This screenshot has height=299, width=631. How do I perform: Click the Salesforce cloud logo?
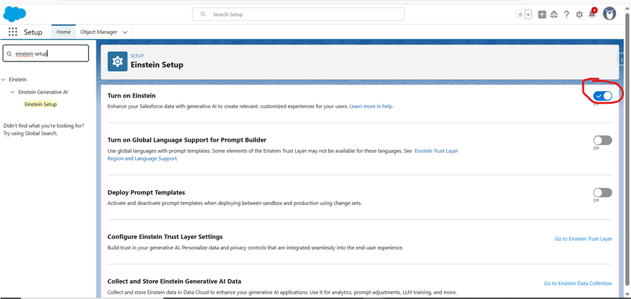point(14,14)
